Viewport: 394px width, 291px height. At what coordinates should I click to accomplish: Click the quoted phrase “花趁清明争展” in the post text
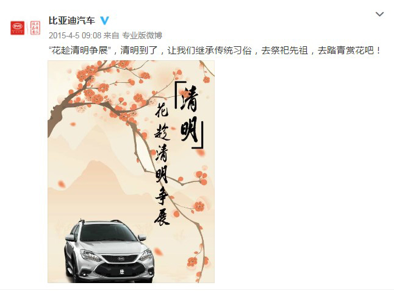(80, 51)
